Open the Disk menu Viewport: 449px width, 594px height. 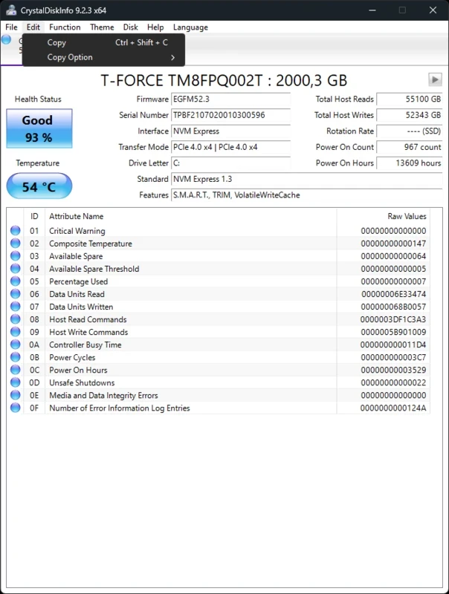(130, 27)
